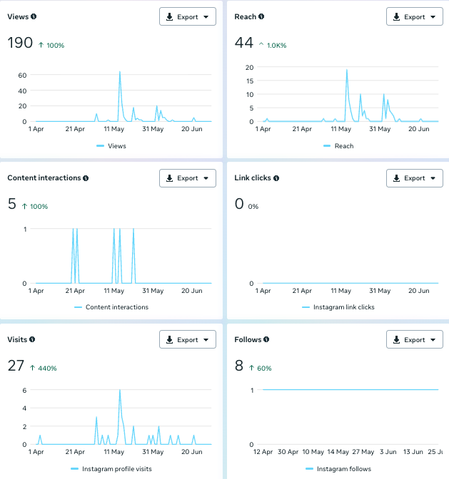Screen dimensions: 449x479
Task: Click the download icon in Reach Export
Action: click(x=396, y=17)
